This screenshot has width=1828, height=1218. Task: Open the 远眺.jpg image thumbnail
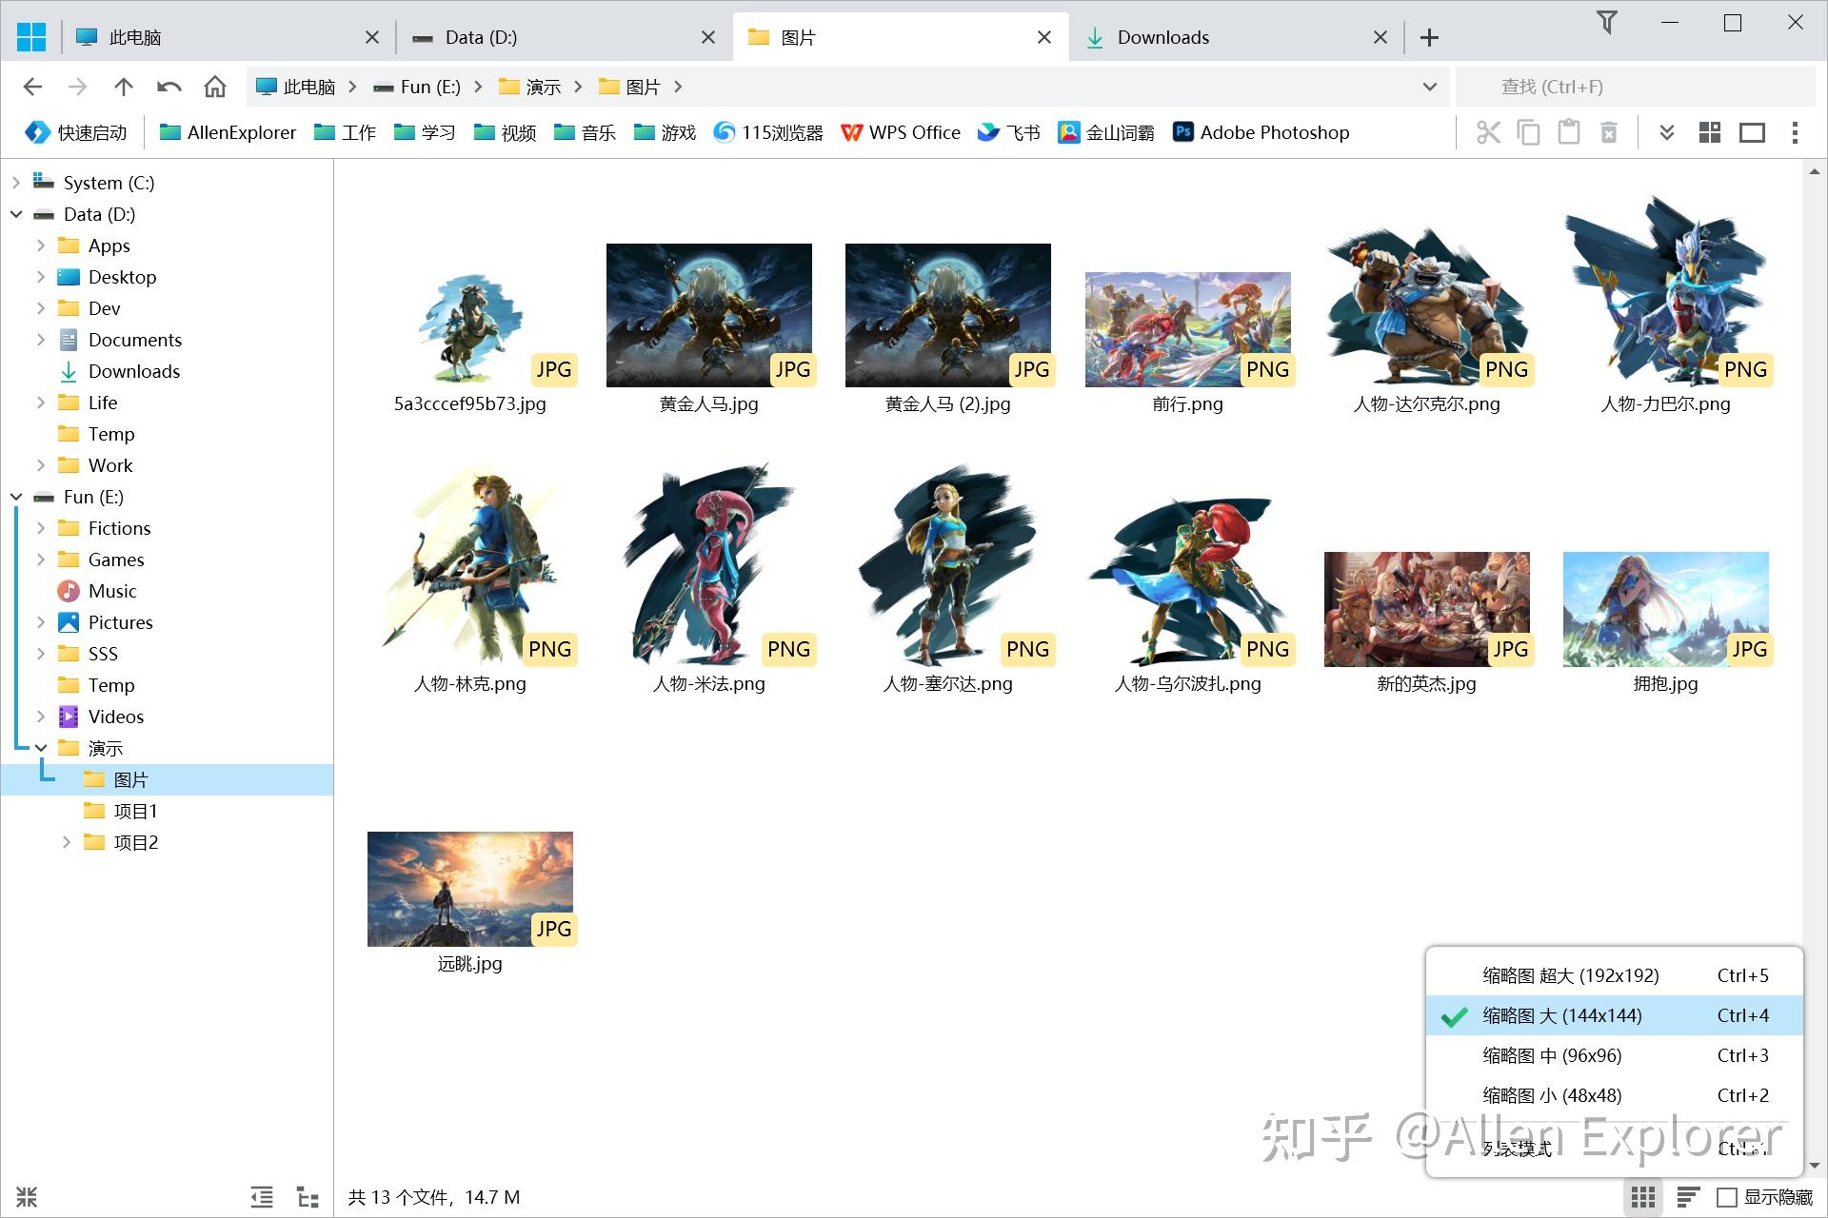coord(469,888)
